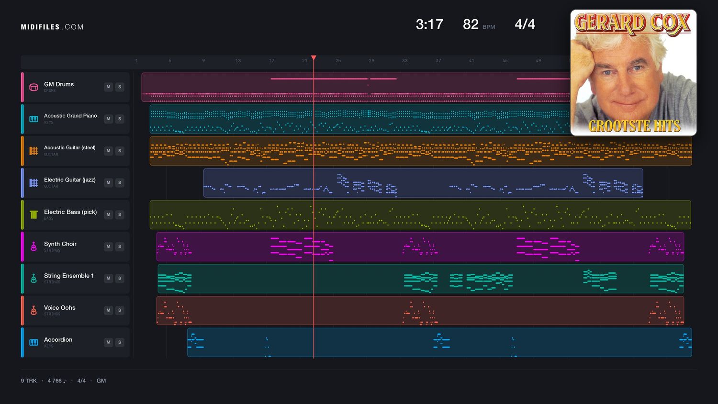Click the 9 TRK count in status bar
The height and width of the screenshot is (404, 718).
pyautogui.click(x=29, y=381)
